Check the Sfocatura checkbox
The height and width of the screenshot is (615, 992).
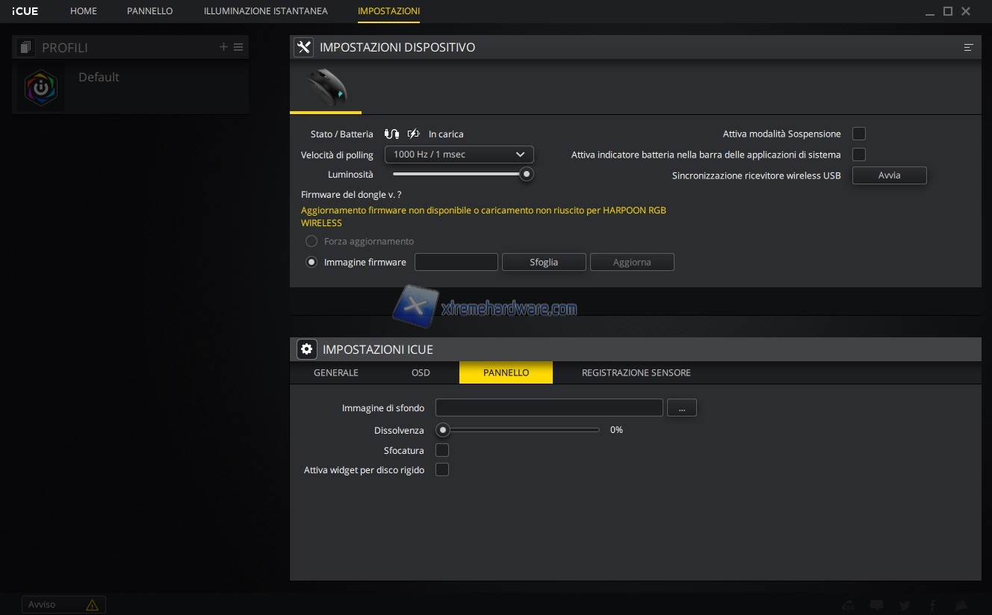click(442, 450)
